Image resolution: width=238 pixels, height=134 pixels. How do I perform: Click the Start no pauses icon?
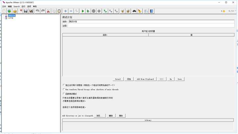point(88,11)
